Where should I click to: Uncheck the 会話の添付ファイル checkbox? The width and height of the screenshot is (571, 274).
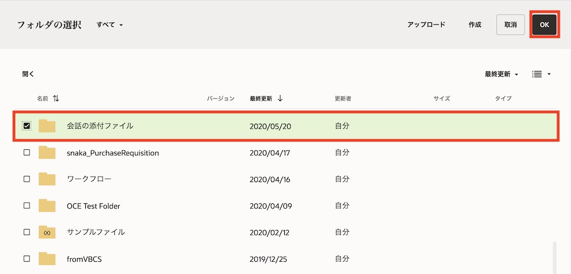pos(27,126)
